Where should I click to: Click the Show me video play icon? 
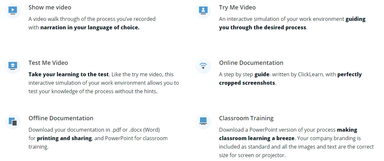pos(13,10)
